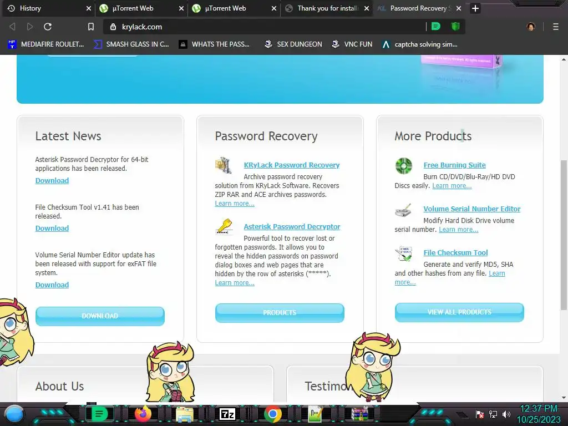This screenshot has width=568, height=426.
Task: Download File Checksum Tool v1.41 from the news
Action: click(x=52, y=228)
